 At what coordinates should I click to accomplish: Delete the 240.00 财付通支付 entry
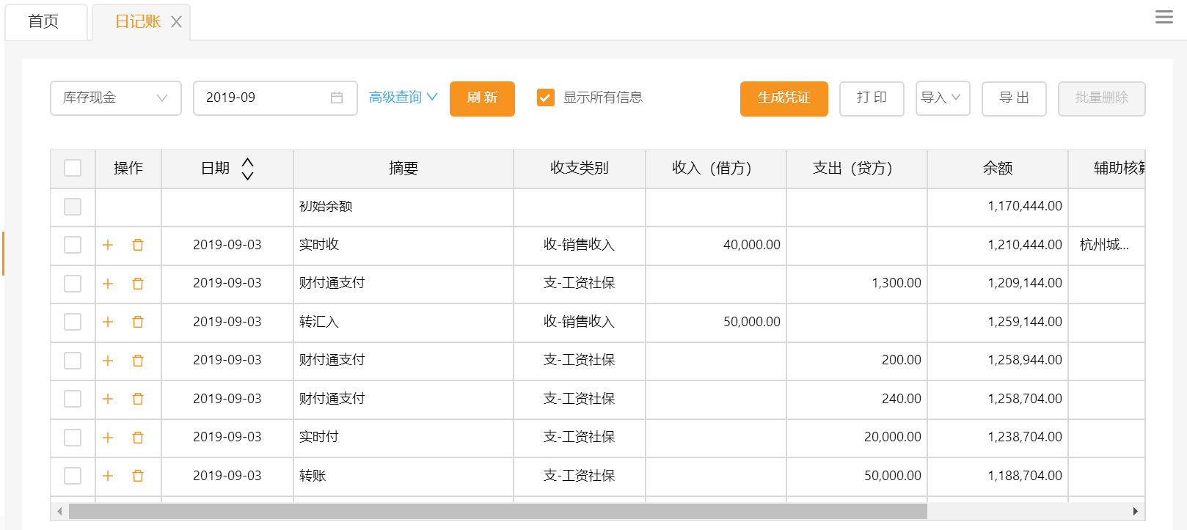[138, 399]
